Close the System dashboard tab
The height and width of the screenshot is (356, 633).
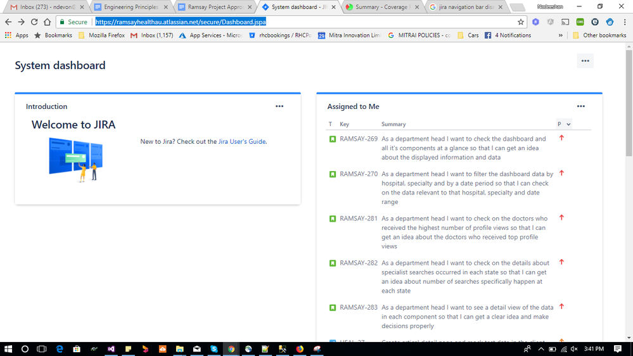[x=333, y=7]
